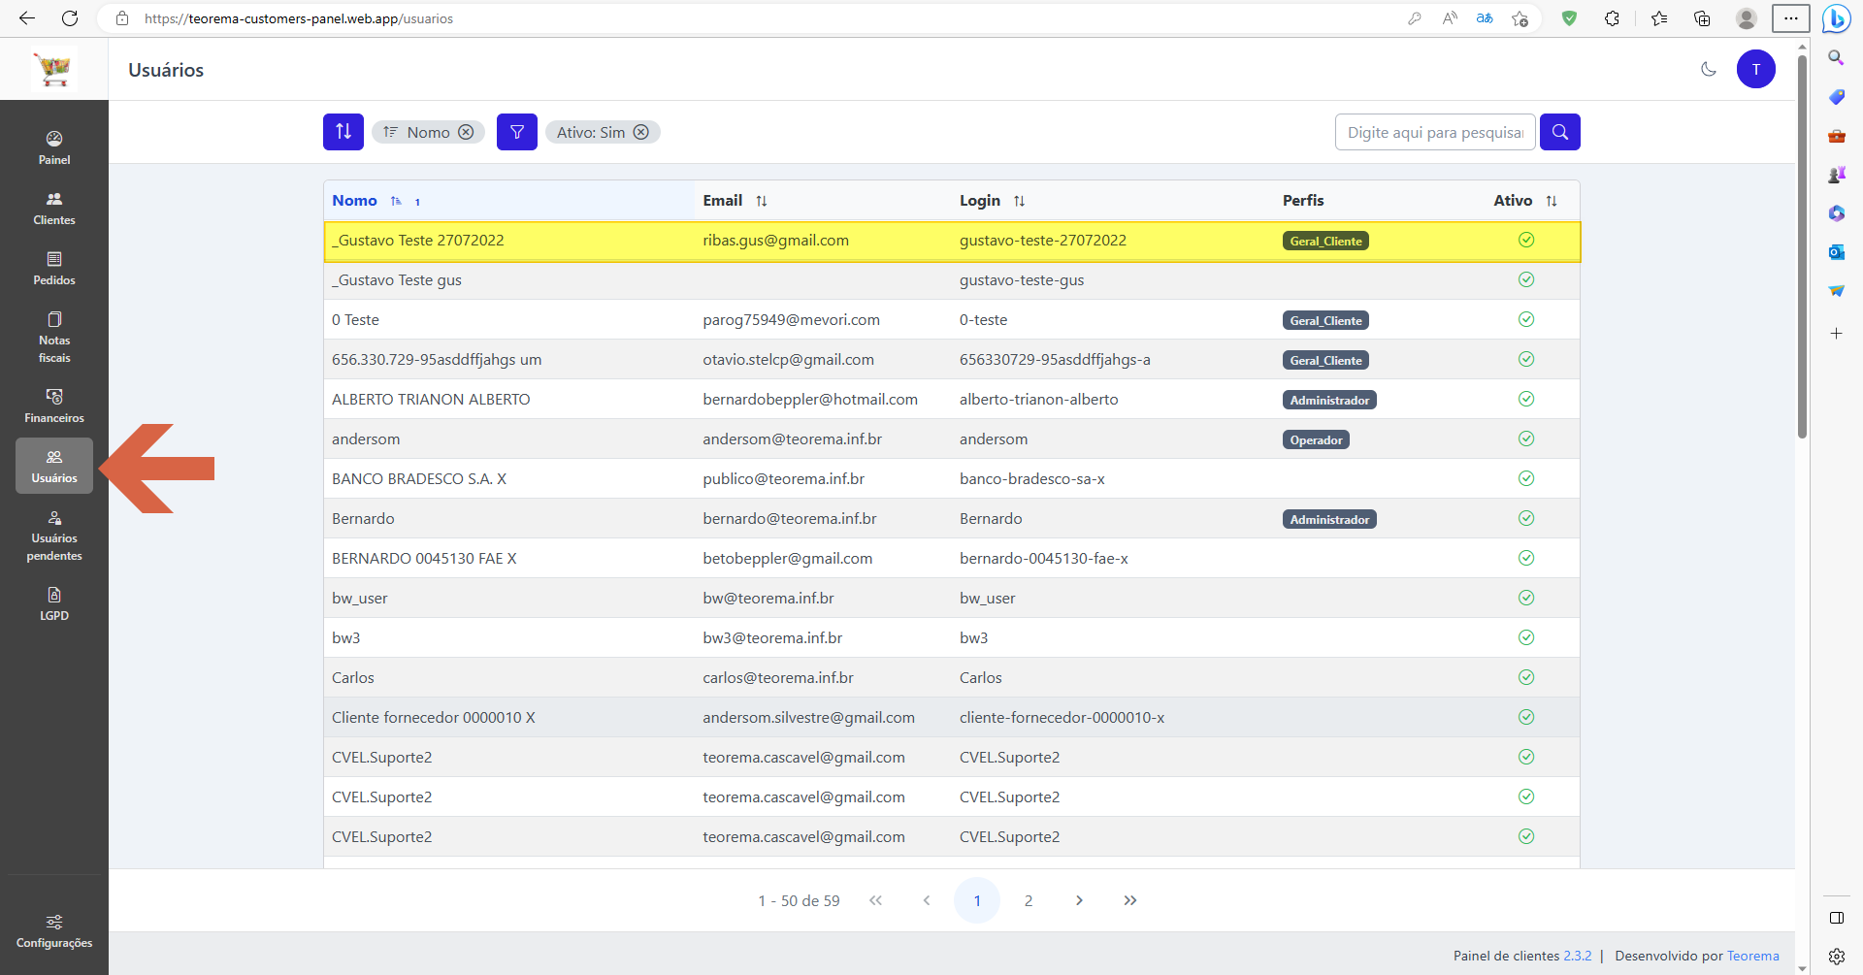
Task: Toggle Ativo check for _Gustavo Teste 27072022
Action: (1526, 240)
